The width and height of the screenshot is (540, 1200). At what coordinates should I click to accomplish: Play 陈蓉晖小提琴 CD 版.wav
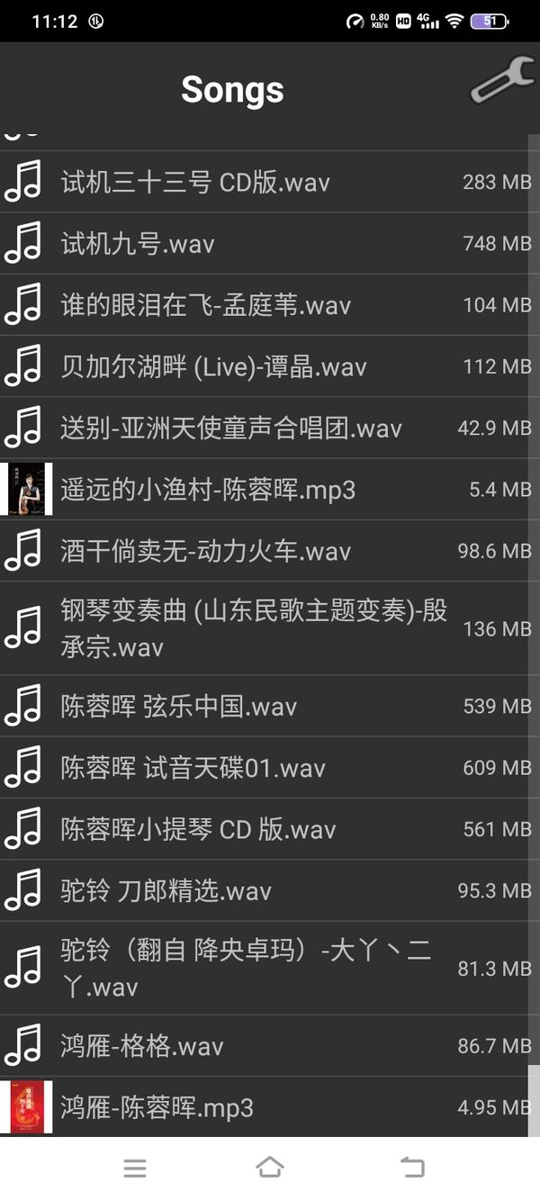270,829
